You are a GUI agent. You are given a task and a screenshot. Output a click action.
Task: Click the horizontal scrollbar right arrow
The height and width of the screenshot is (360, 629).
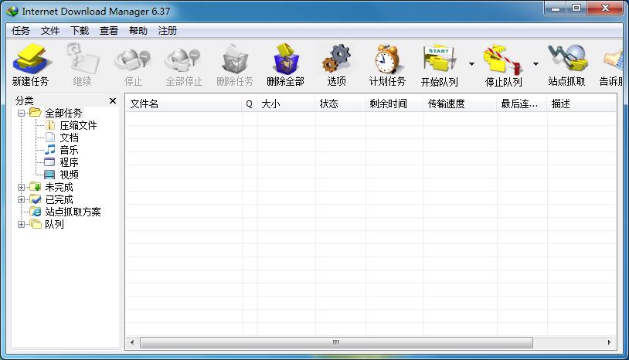610,342
